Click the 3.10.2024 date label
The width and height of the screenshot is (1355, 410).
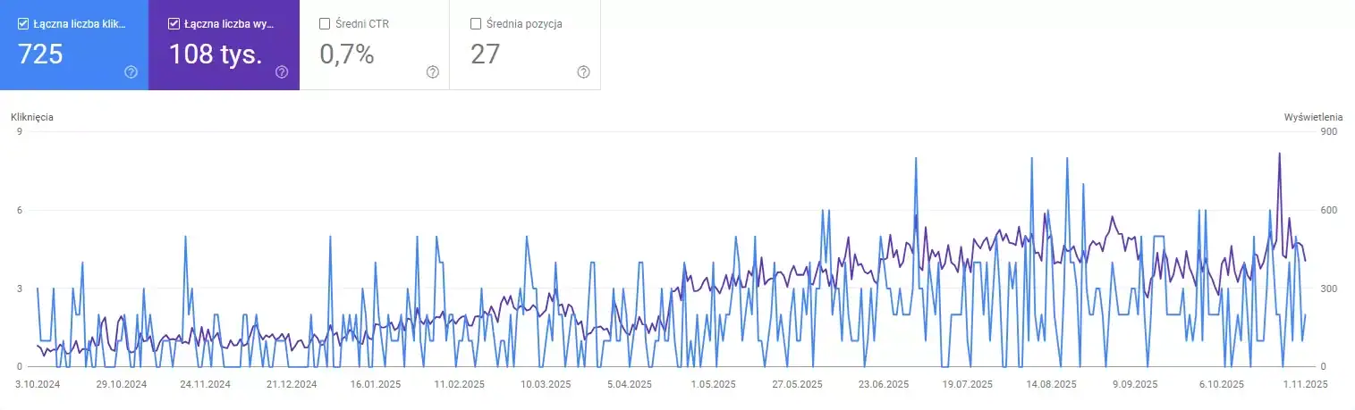click(x=37, y=384)
